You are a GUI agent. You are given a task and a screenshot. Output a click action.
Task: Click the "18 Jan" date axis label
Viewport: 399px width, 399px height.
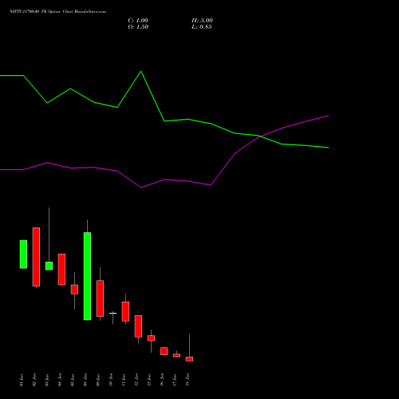click(188, 380)
